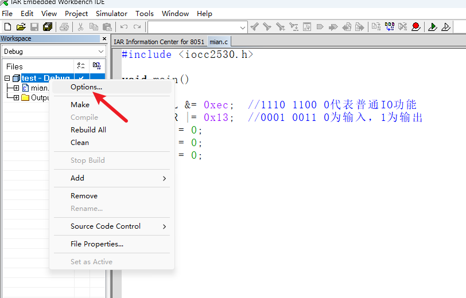Open the Add submenu arrow
Screen dimensions: 466x298
tap(164, 178)
